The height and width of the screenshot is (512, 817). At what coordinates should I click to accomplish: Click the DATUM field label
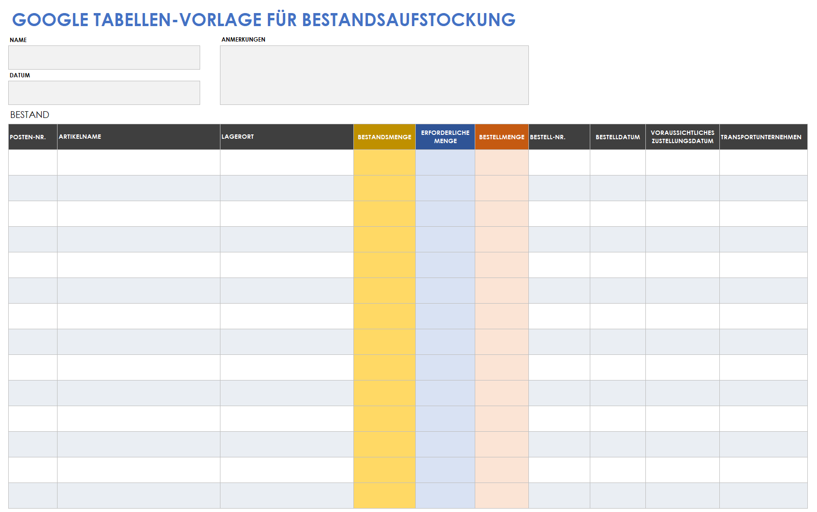pos(20,75)
